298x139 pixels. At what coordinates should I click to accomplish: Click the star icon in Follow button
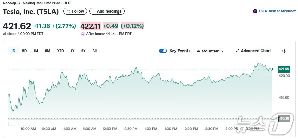coord(68,11)
